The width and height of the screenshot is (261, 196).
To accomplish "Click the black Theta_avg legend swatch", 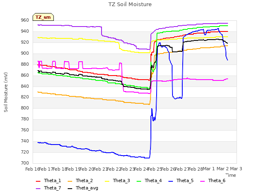I will pos(70,189).
